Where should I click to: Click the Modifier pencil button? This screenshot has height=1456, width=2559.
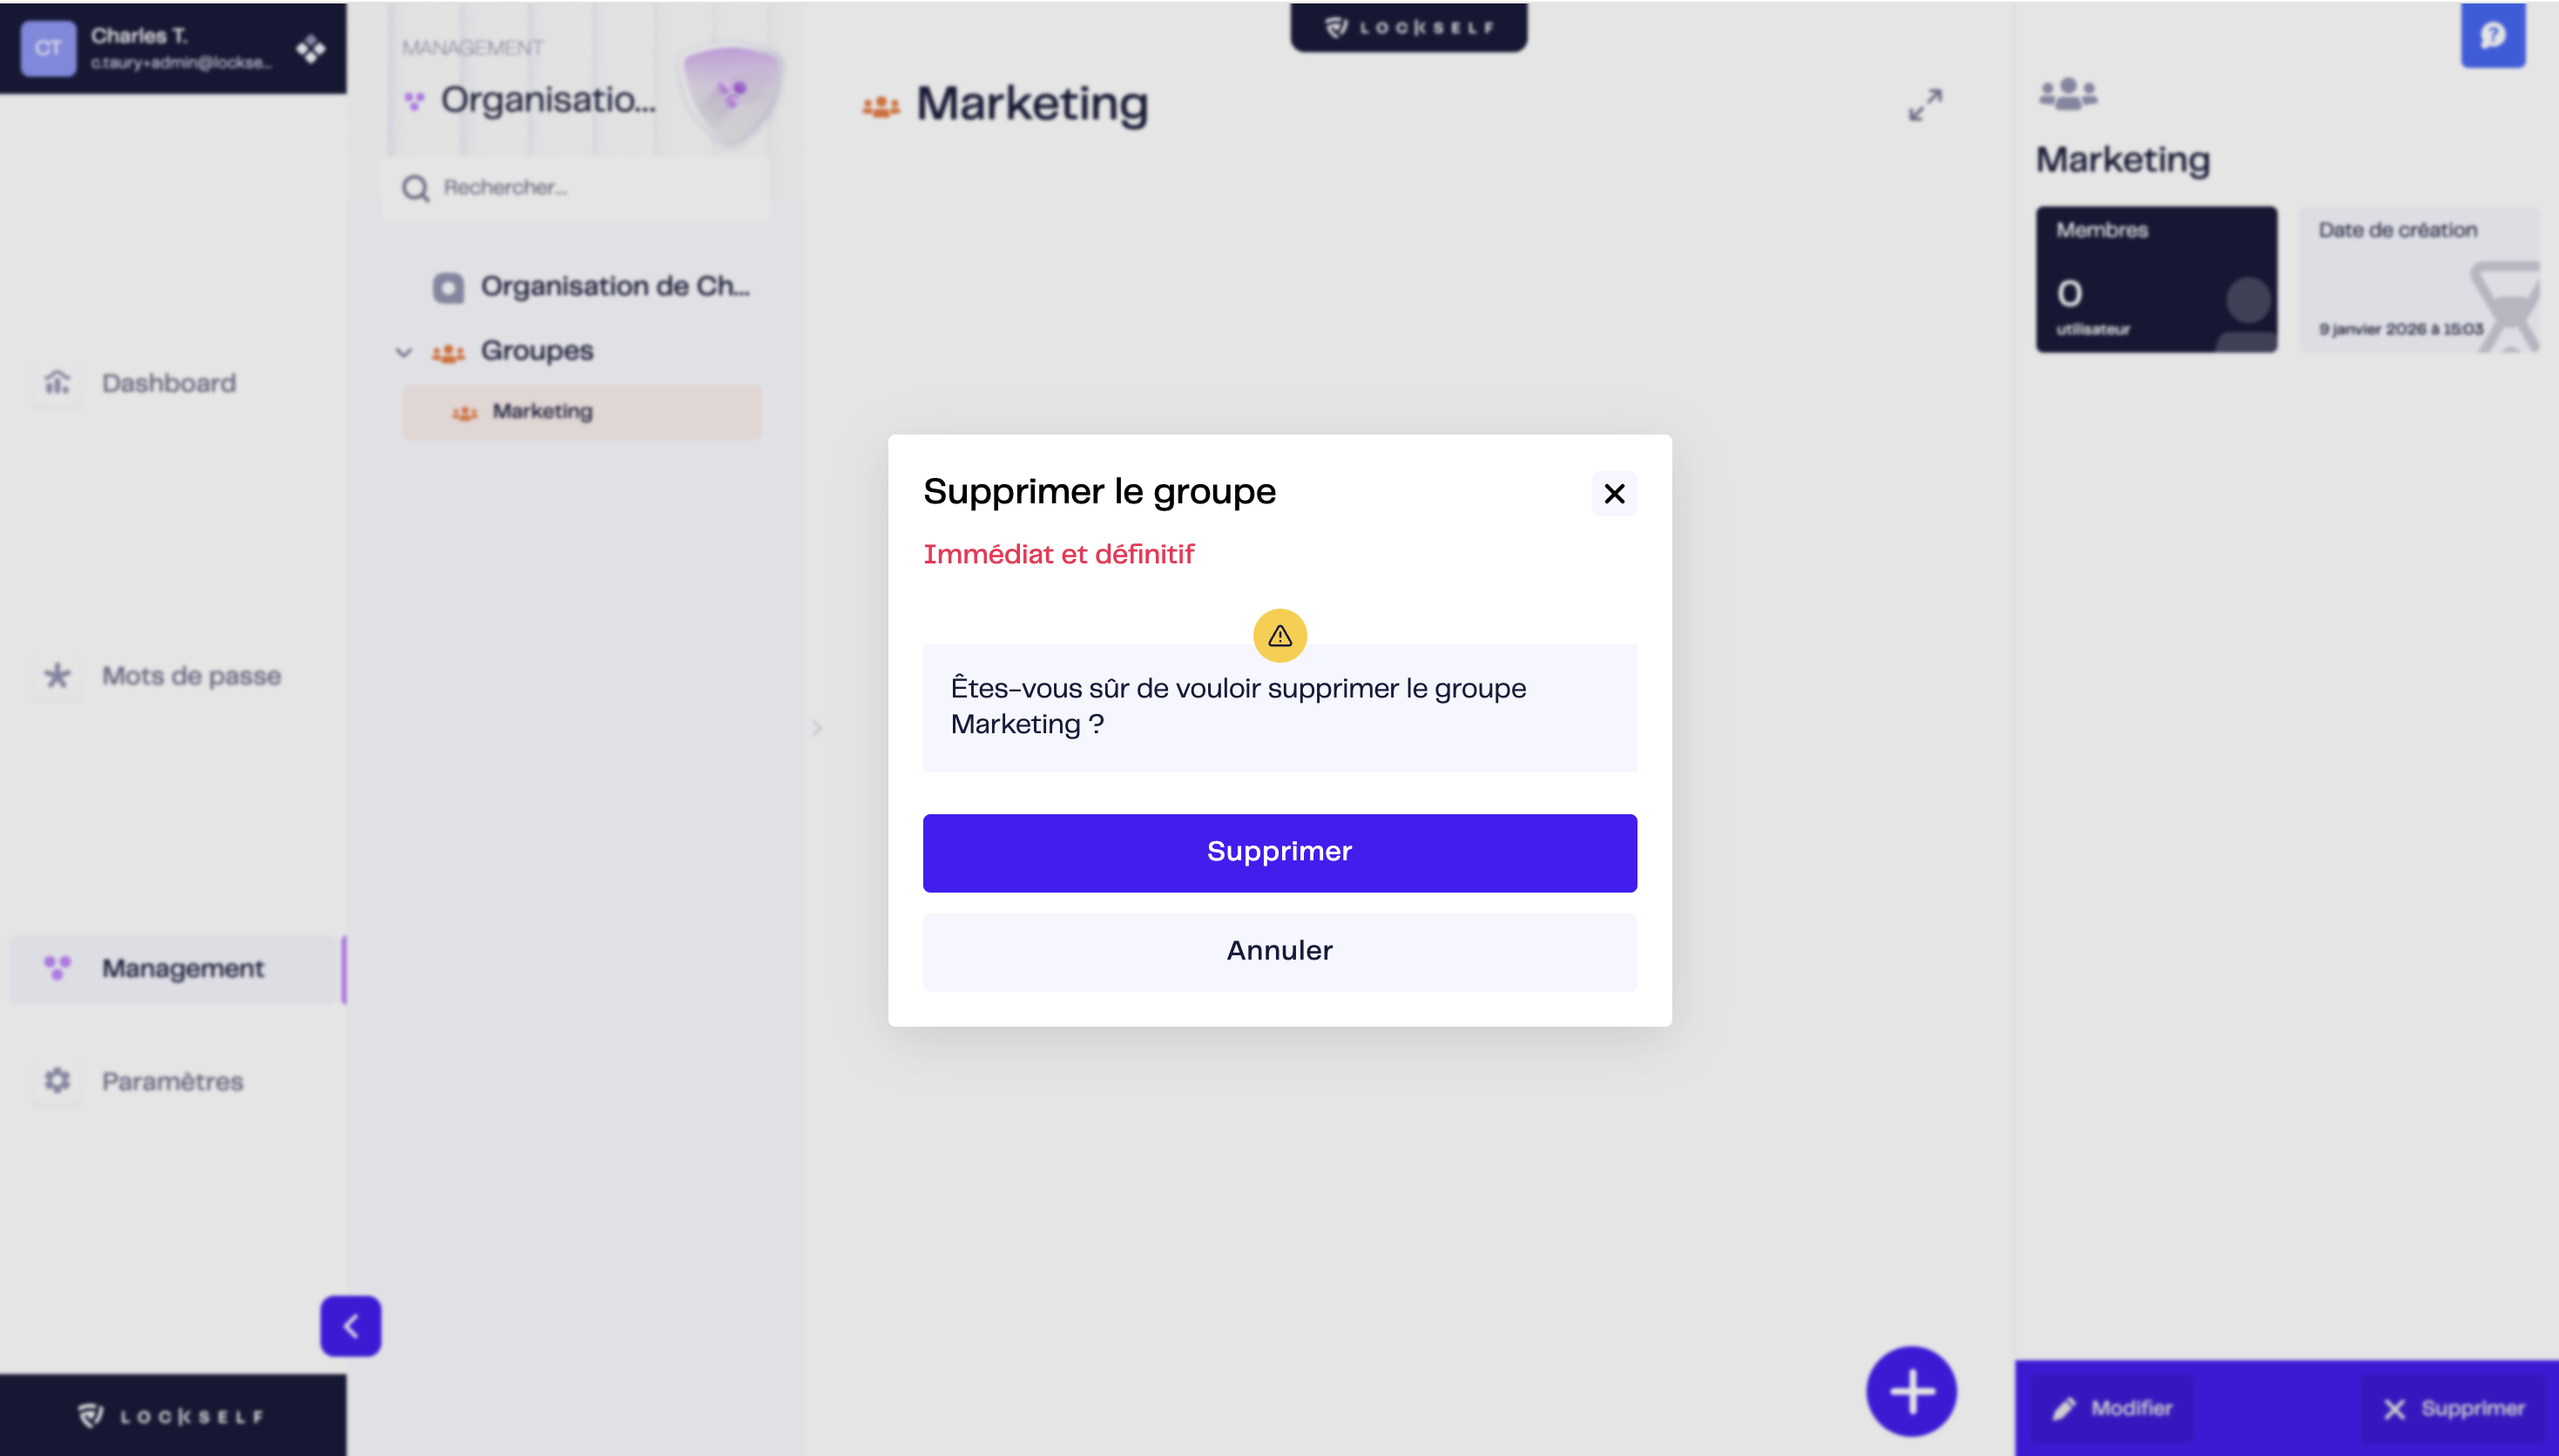click(x=2111, y=1408)
